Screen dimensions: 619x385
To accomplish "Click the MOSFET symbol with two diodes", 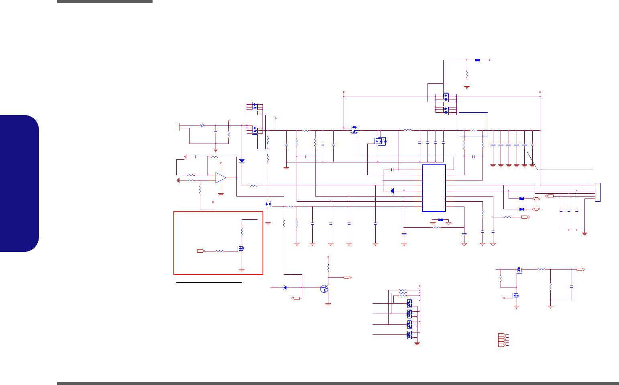I will pyautogui.click(x=381, y=141).
